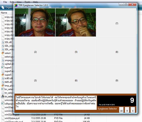The height and width of the screenshot is (122, 142).
Task: Click the black countdown display showing 9
Action: click(117, 101)
